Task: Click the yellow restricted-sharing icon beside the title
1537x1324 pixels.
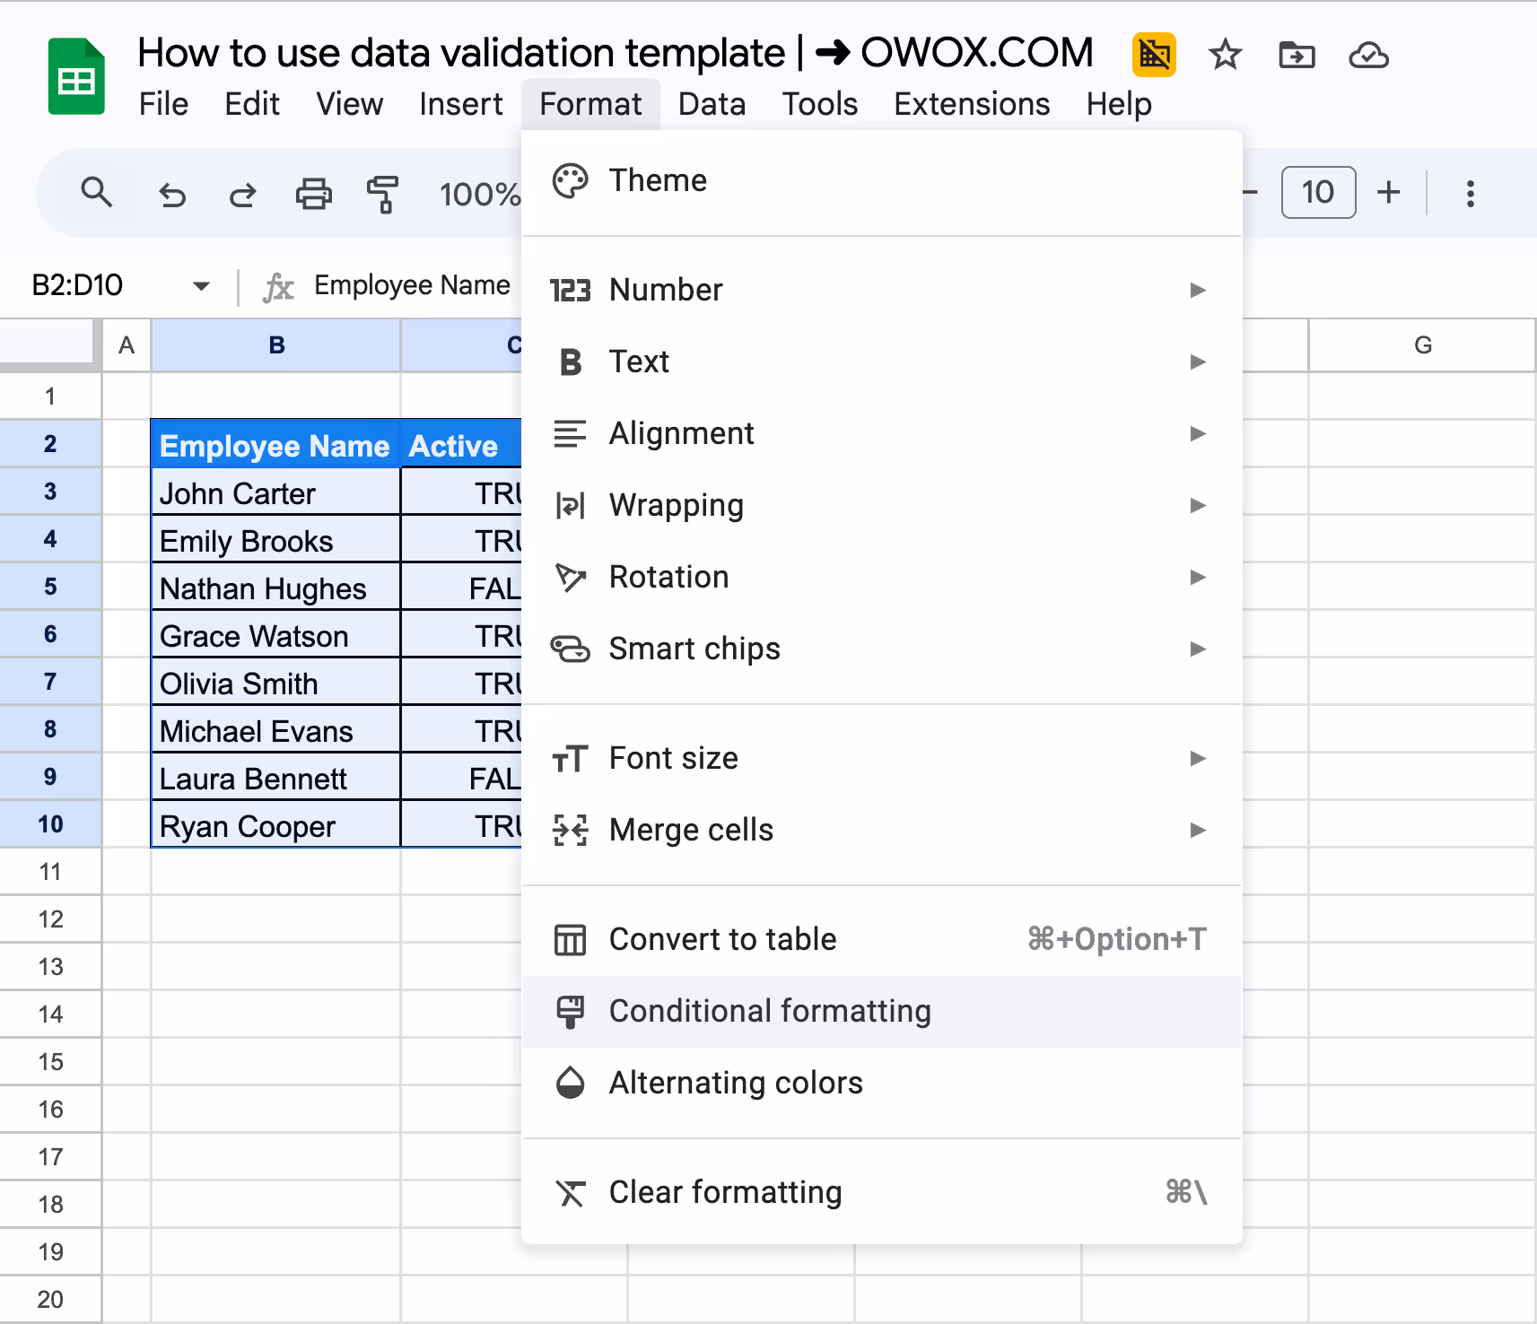Action: click(1154, 55)
